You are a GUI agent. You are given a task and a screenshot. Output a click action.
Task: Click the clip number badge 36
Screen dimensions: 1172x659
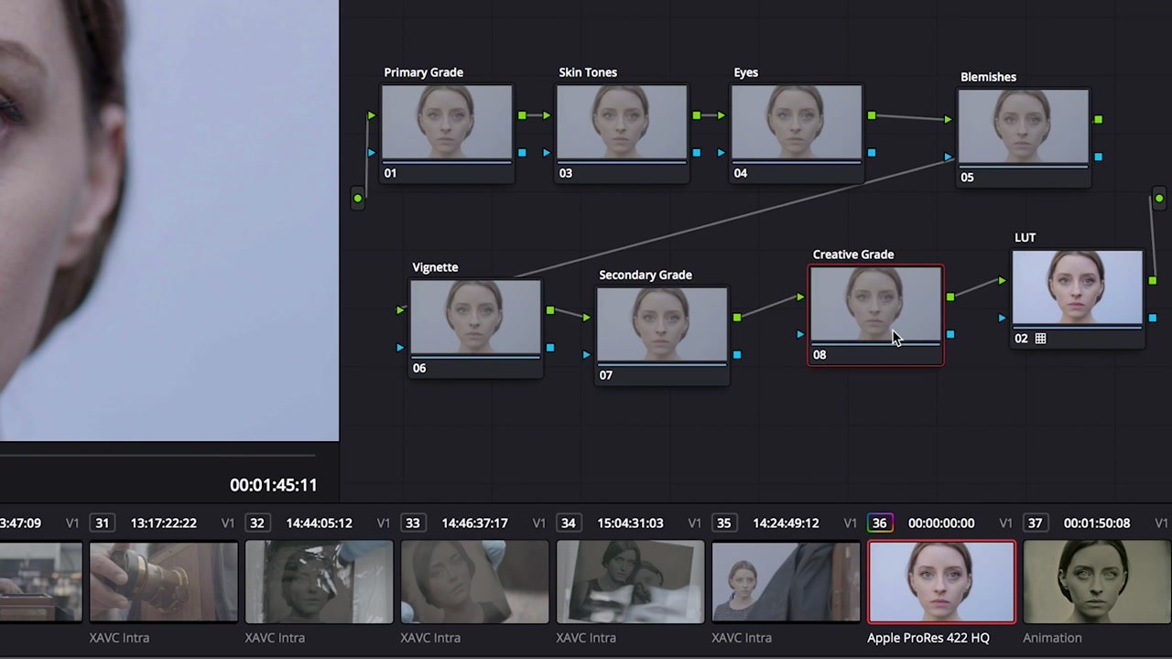(879, 523)
